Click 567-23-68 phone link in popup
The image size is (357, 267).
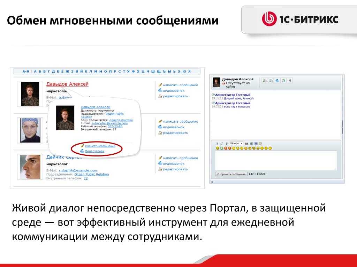pos(115,126)
